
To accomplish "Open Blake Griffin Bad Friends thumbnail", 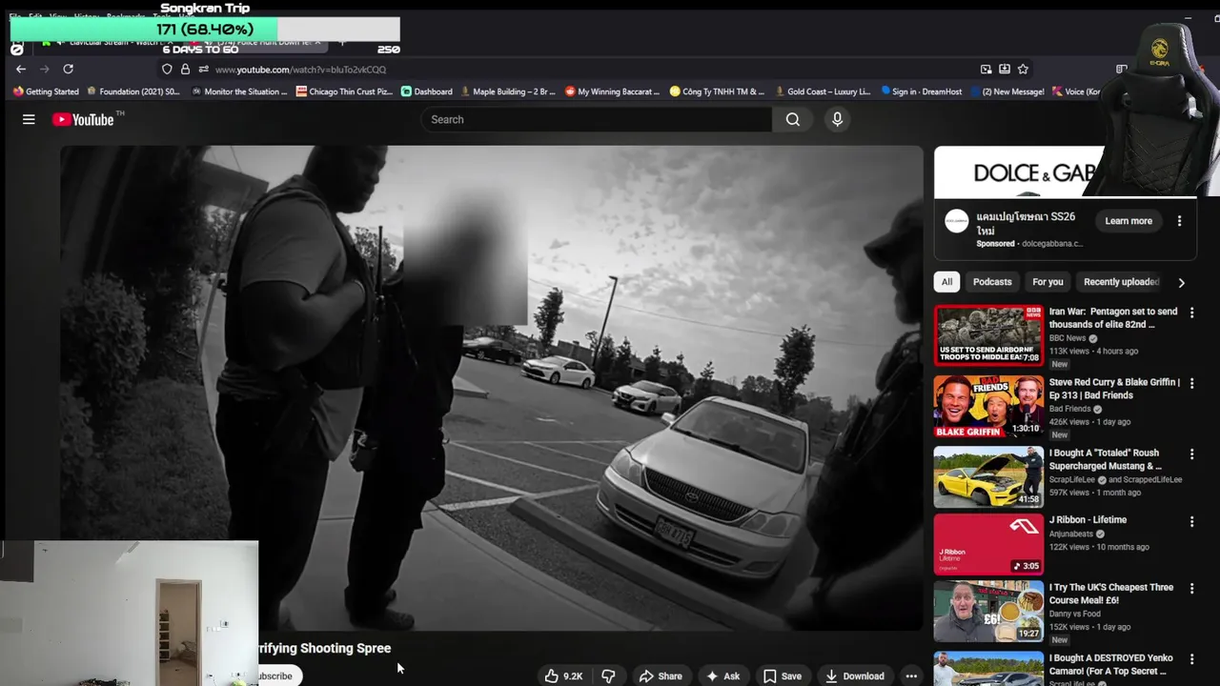I will point(988,406).
